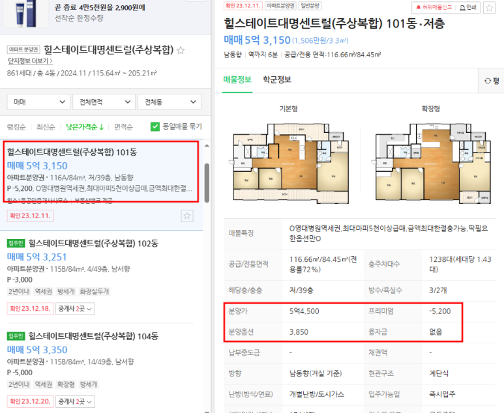Expand 중개사 2곳 under 102동 listing

[75, 309]
